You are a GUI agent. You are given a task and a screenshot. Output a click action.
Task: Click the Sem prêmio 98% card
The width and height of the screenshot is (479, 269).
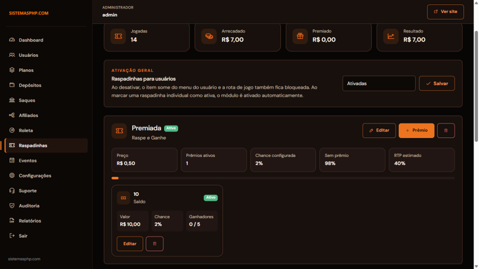(x=352, y=160)
